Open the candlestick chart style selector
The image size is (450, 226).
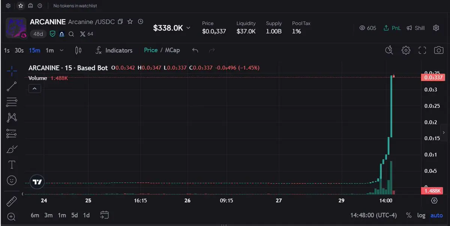(x=78, y=50)
